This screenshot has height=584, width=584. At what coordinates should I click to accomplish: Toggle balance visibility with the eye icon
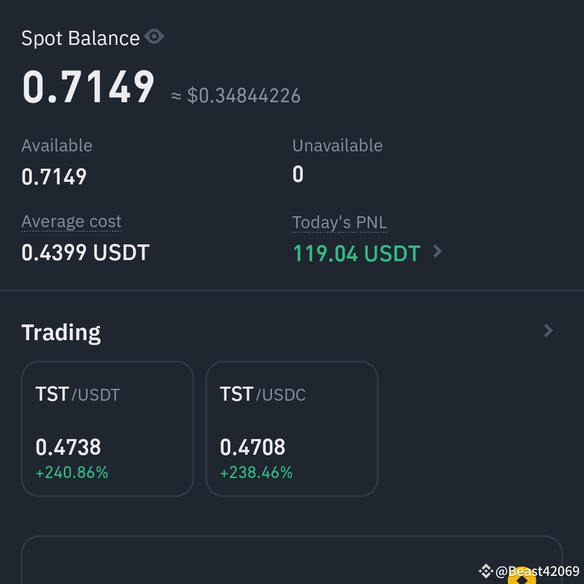click(x=155, y=36)
